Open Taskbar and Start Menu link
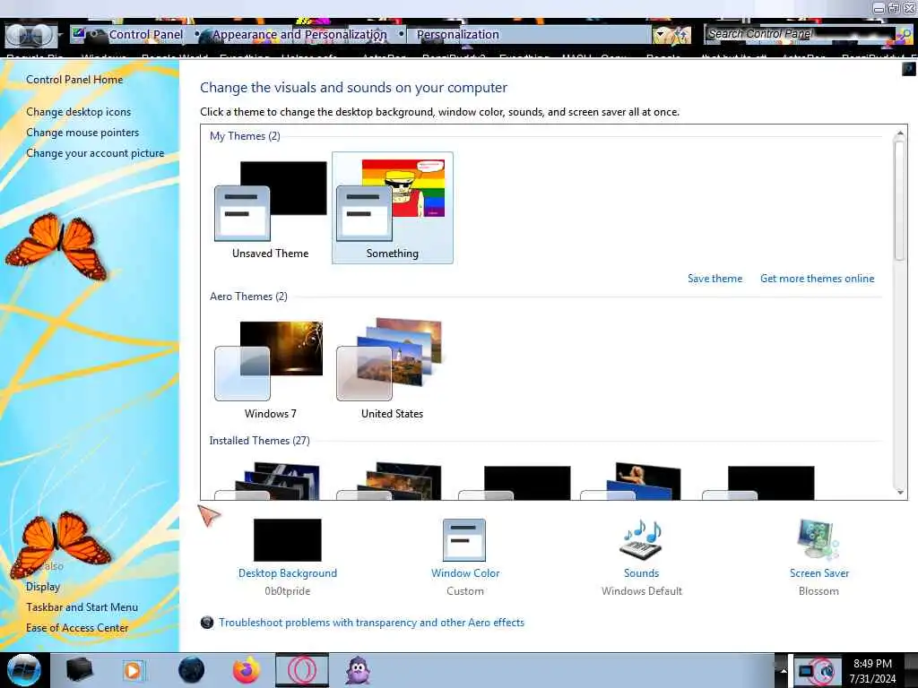918x688 pixels. pos(82,607)
